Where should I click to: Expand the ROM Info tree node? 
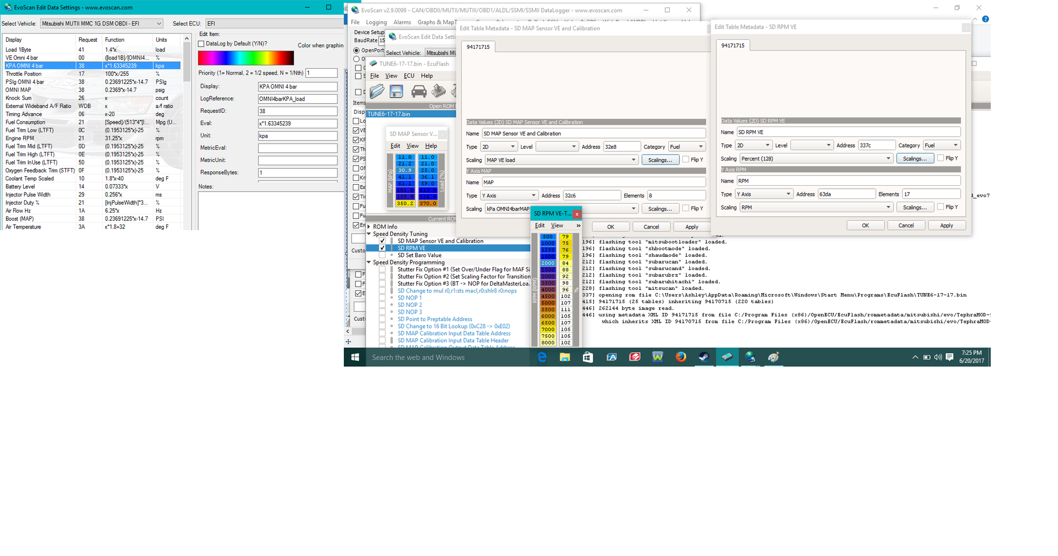369,227
